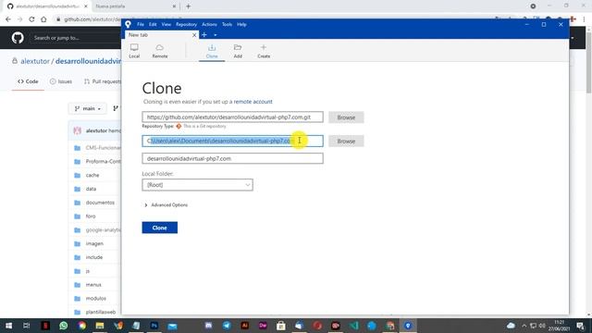Open a new Chrome tab with plus
The width and height of the screenshot is (592, 333).
pos(189,6)
